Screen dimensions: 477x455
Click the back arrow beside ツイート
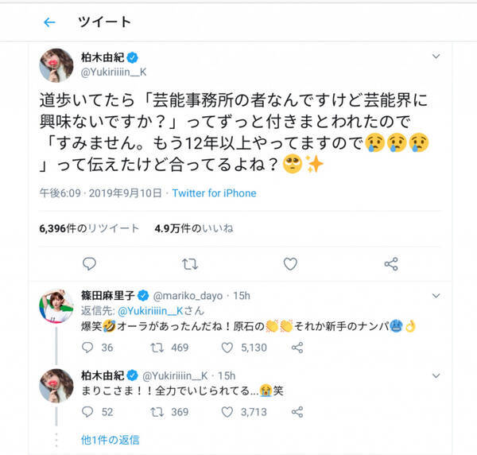[x=51, y=22]
